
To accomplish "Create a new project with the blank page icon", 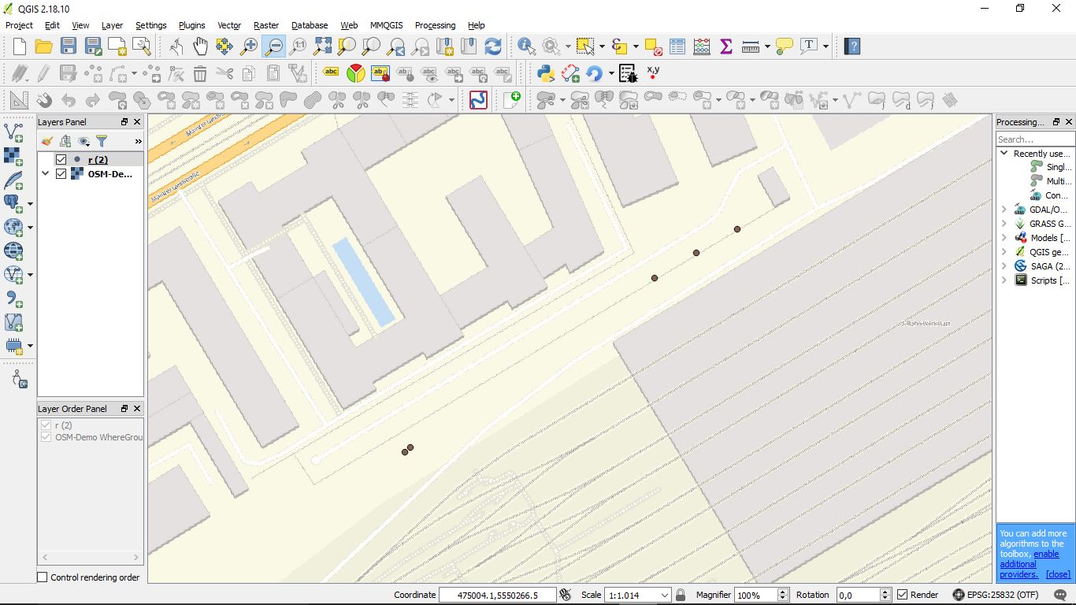I will 19,46.
